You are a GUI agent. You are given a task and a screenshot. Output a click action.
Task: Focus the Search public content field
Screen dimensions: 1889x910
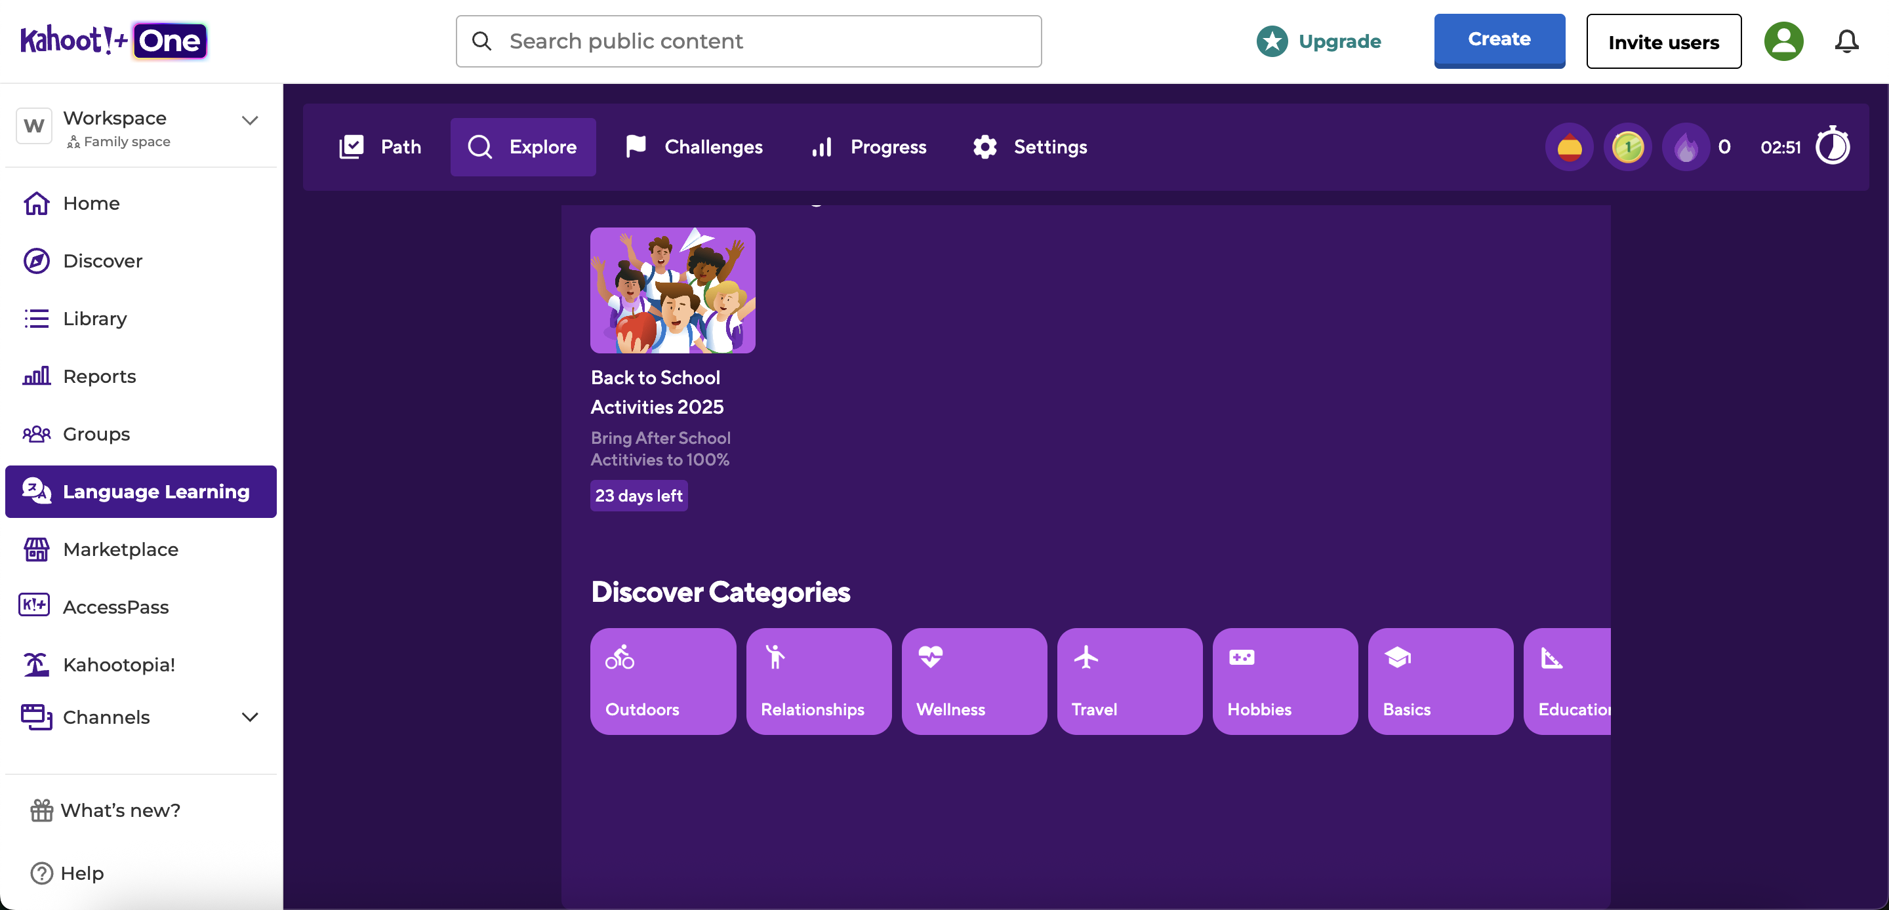tap(748, 41)
